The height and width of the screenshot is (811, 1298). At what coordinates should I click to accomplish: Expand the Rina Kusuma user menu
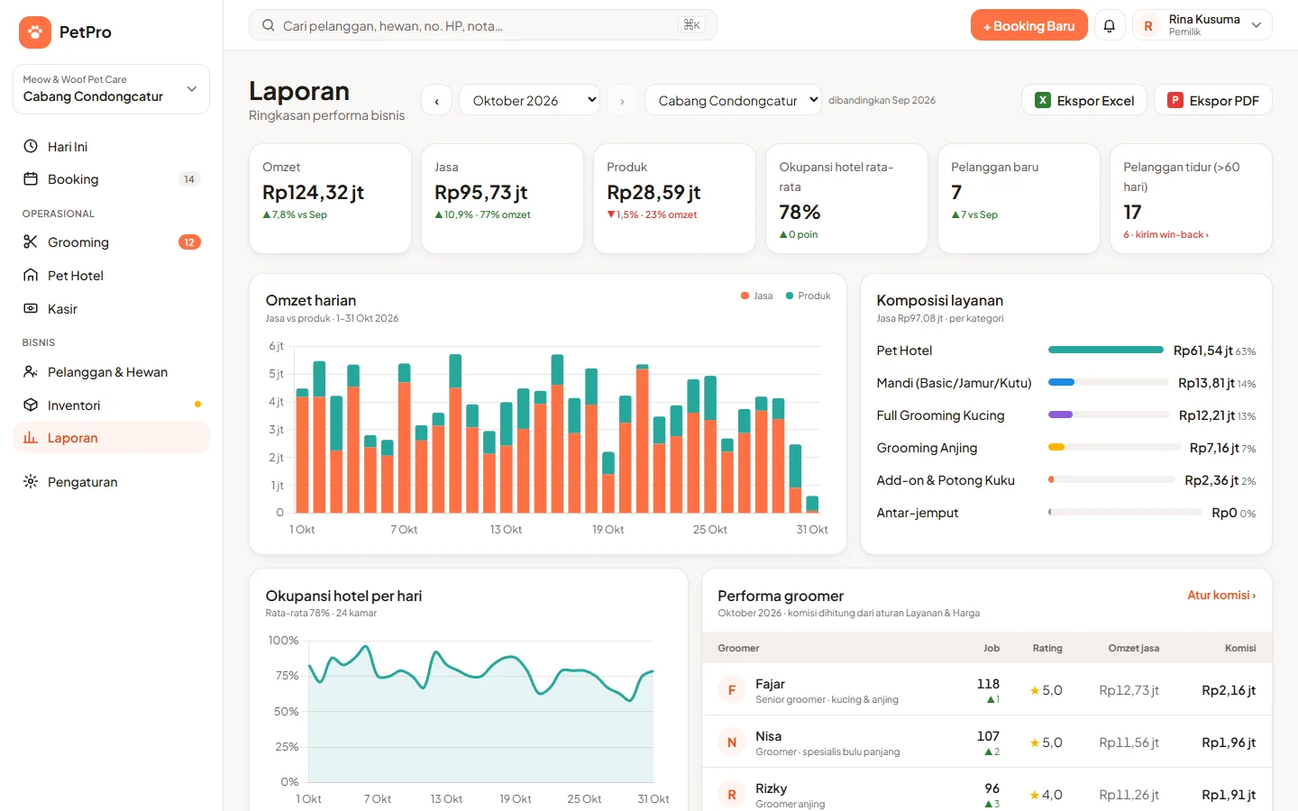[1202, 25]
